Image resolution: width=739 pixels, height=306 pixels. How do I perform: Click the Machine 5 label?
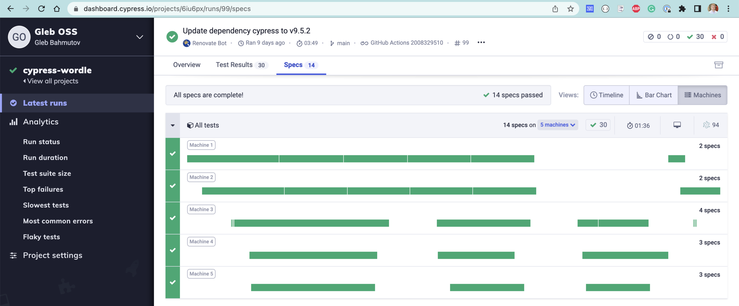(x=201, y=274)
